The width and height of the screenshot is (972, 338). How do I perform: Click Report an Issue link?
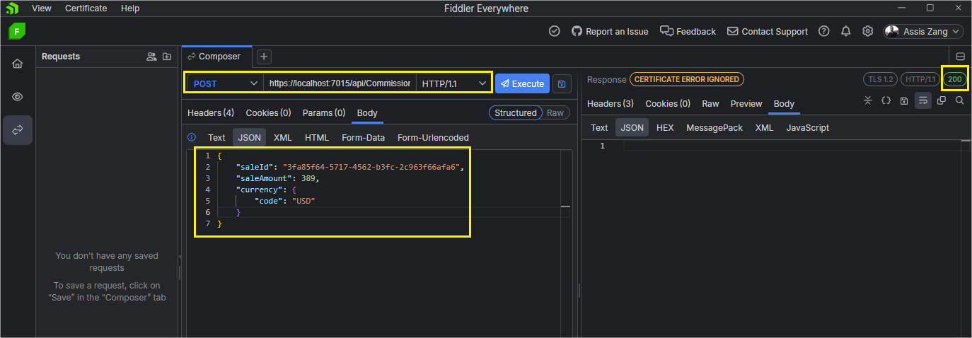pos(610,31)
